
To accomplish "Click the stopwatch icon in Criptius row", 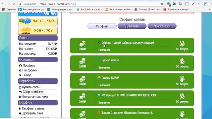I will click(182, 43).
